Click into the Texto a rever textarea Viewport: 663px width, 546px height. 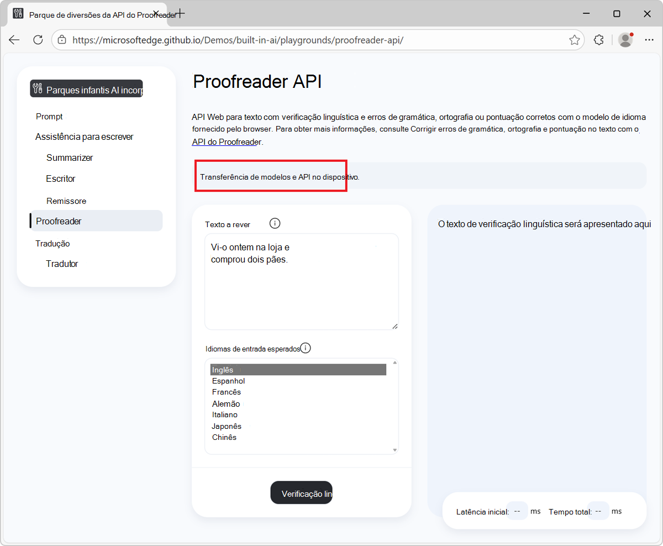[x=301, y=281]
